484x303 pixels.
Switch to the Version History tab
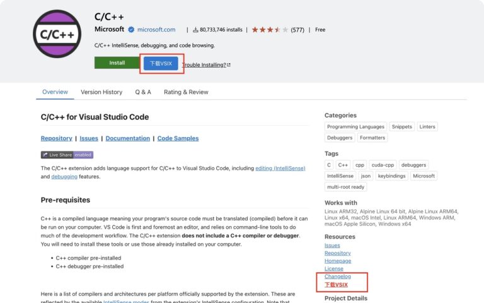(x=101, y=92)
